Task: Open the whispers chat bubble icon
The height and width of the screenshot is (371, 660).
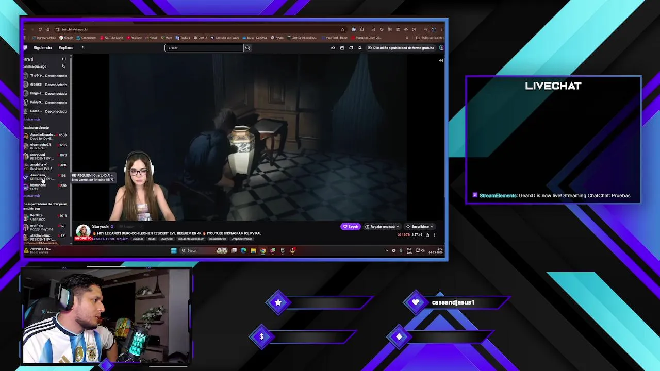Action: [x=351, y=48]
